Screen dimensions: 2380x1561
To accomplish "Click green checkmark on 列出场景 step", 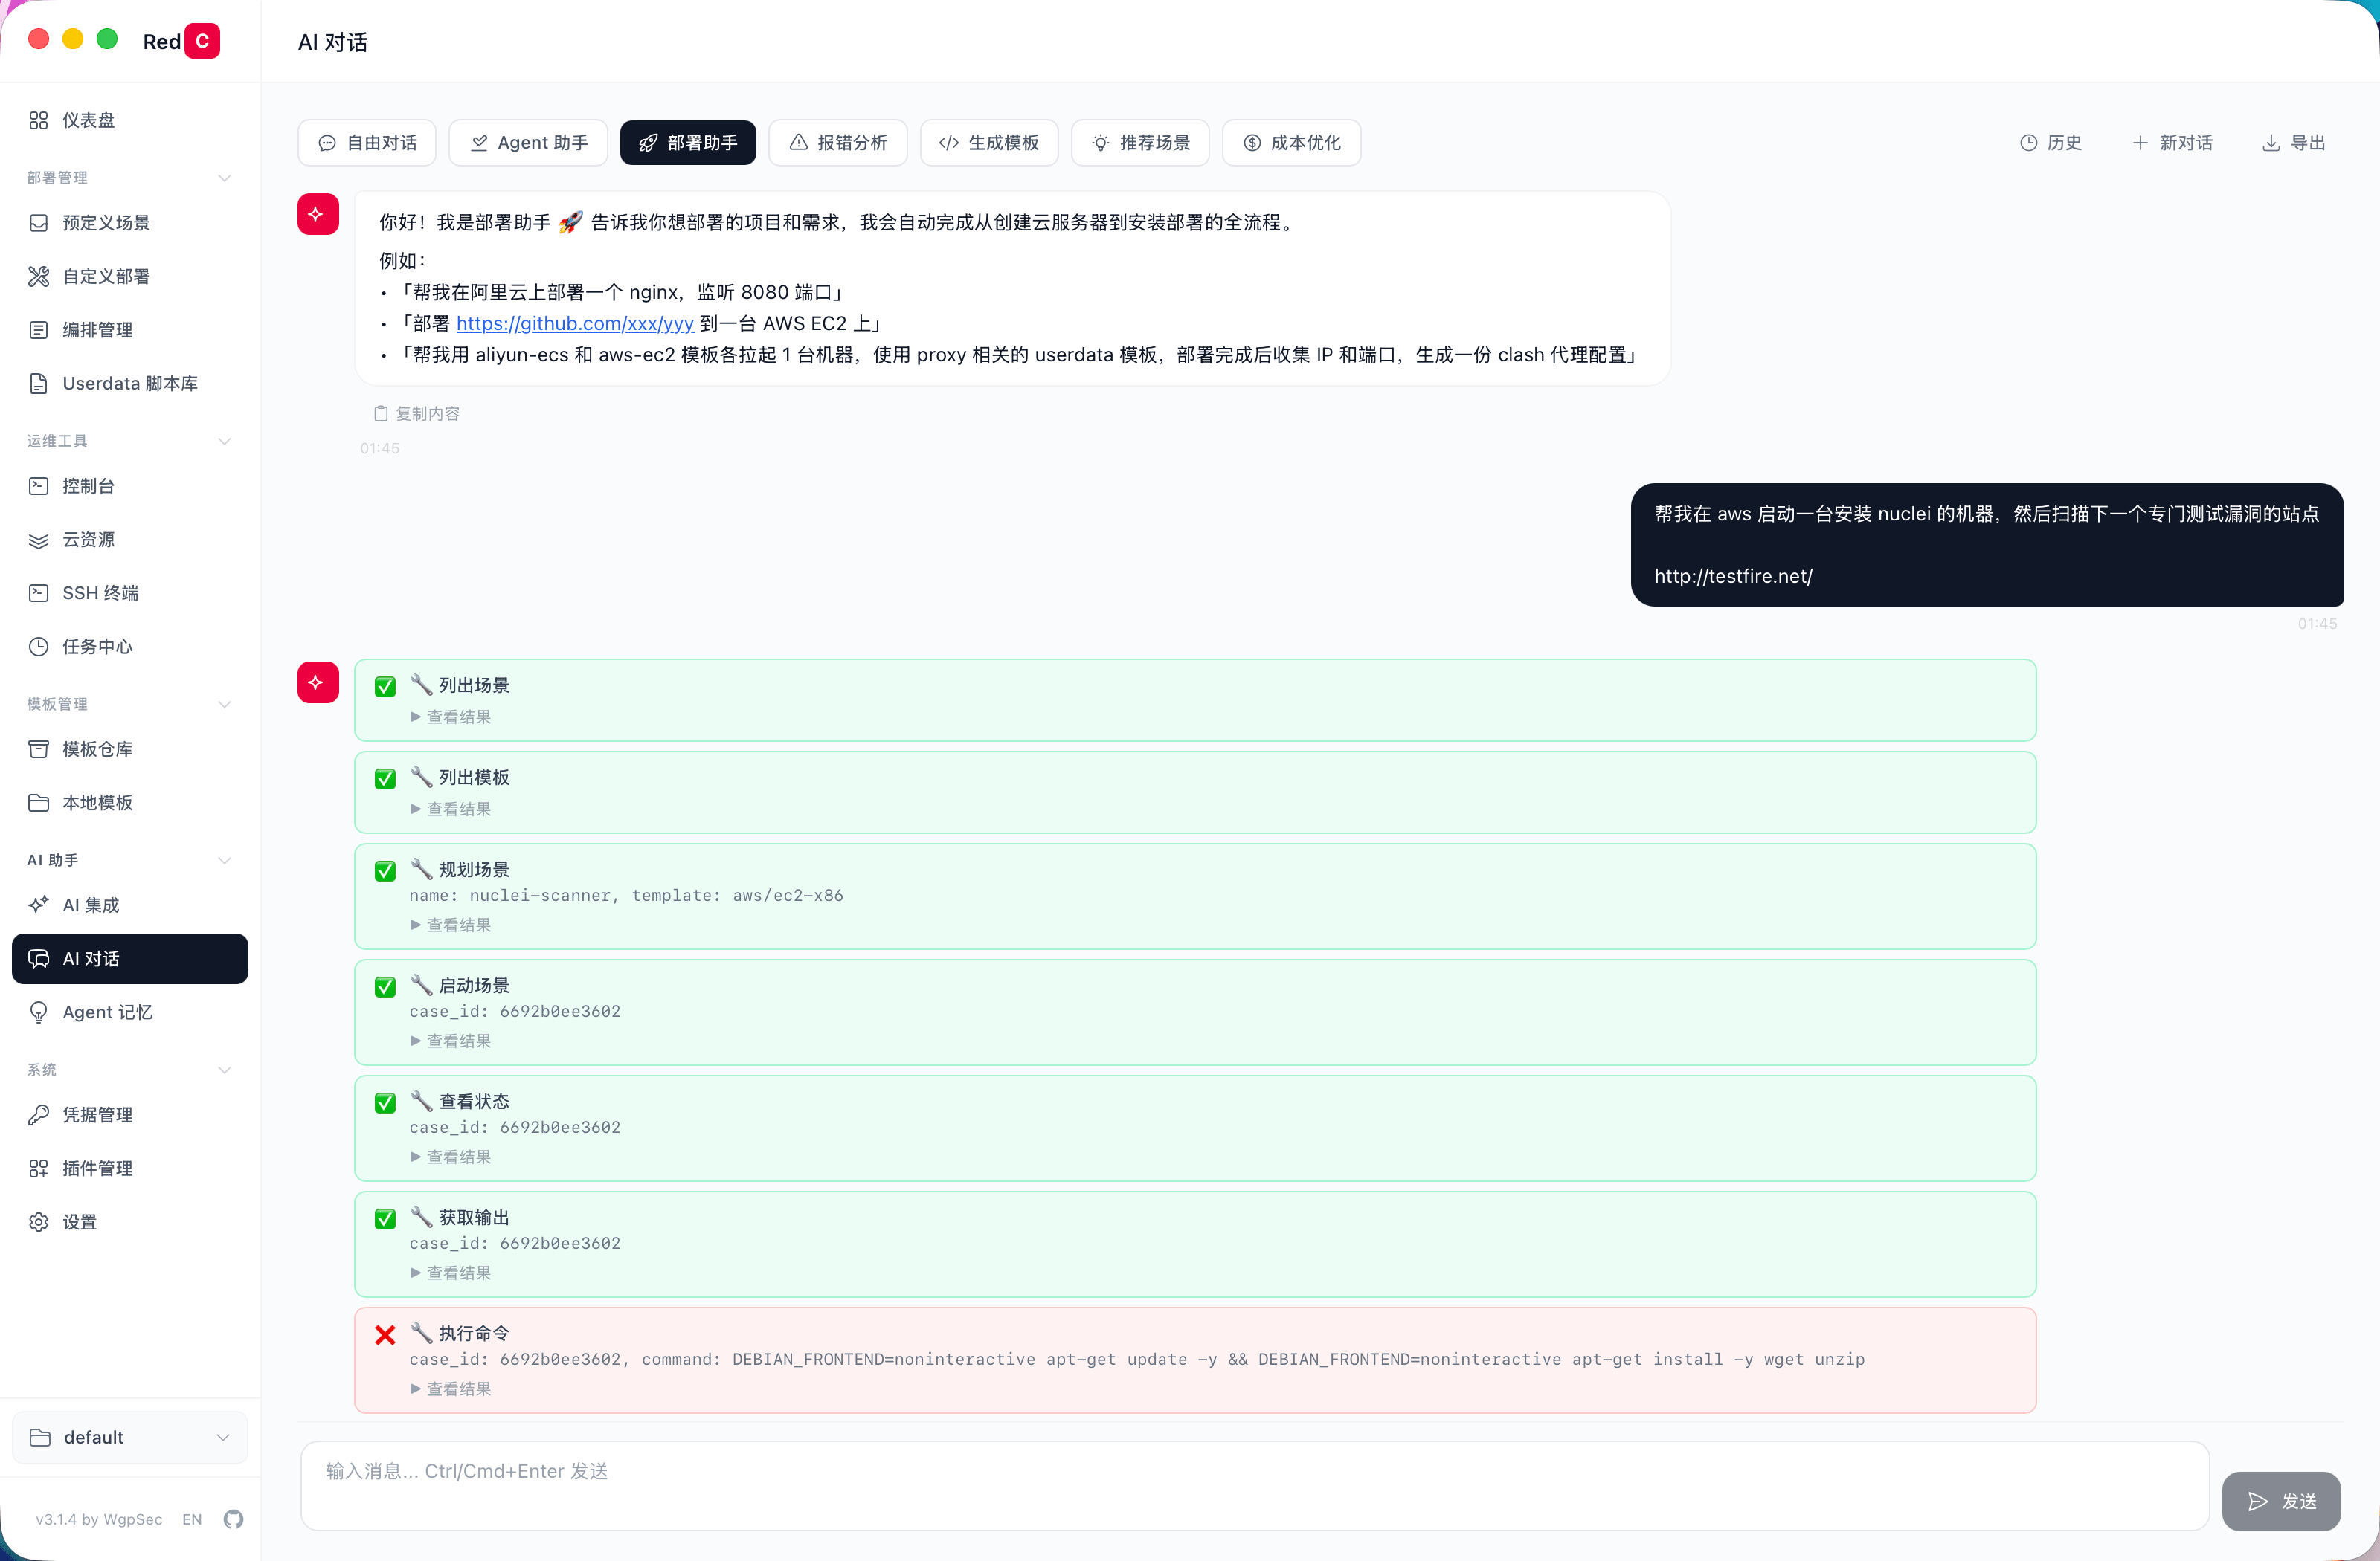I will [x=385, y=687].
